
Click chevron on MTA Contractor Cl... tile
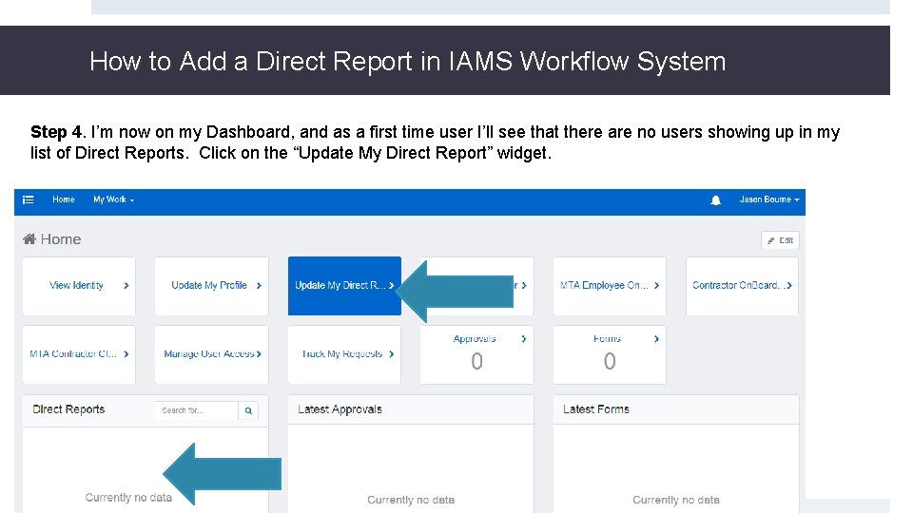[x=126, y=354]
